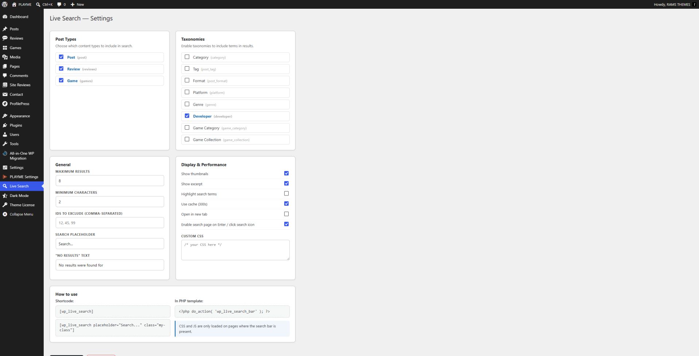The height and width of the screenshot is (356, 699).
Task: Click the Settings icon in the sidebar
Action: point(5,167)
